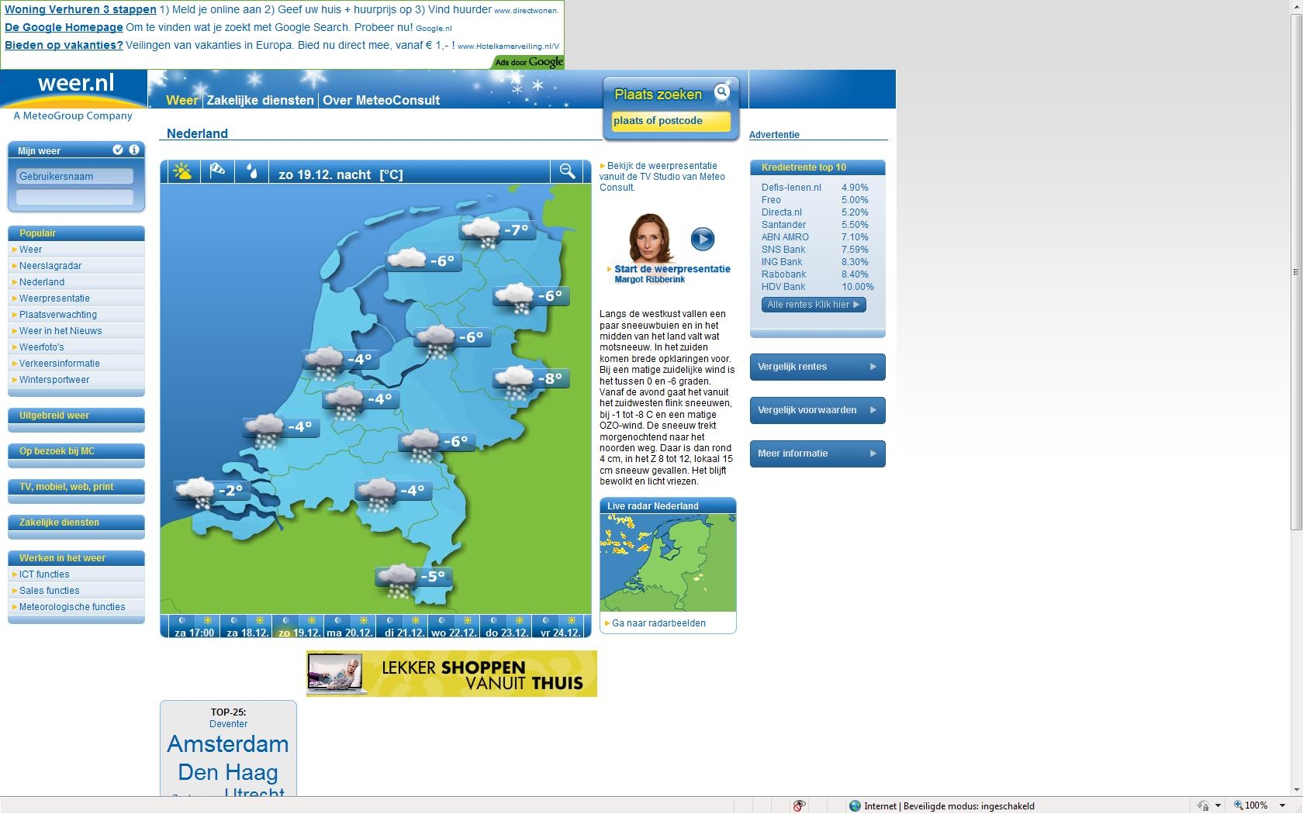
Task: Click the Amsterdam link in TOP-25
Action: point(228,744)
